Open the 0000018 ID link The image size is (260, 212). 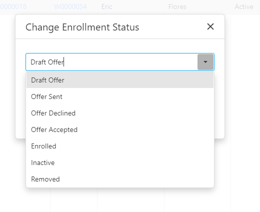13,7
